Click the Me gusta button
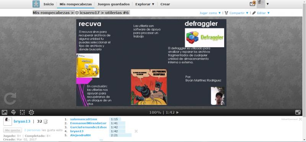 [x=13, y=130]
